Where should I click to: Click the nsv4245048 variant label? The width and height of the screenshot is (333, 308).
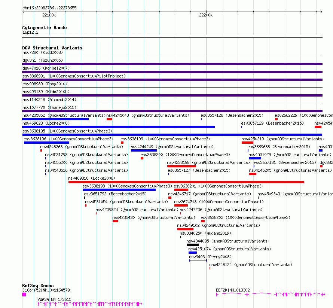pyautogui.click(x=148, y=115)
